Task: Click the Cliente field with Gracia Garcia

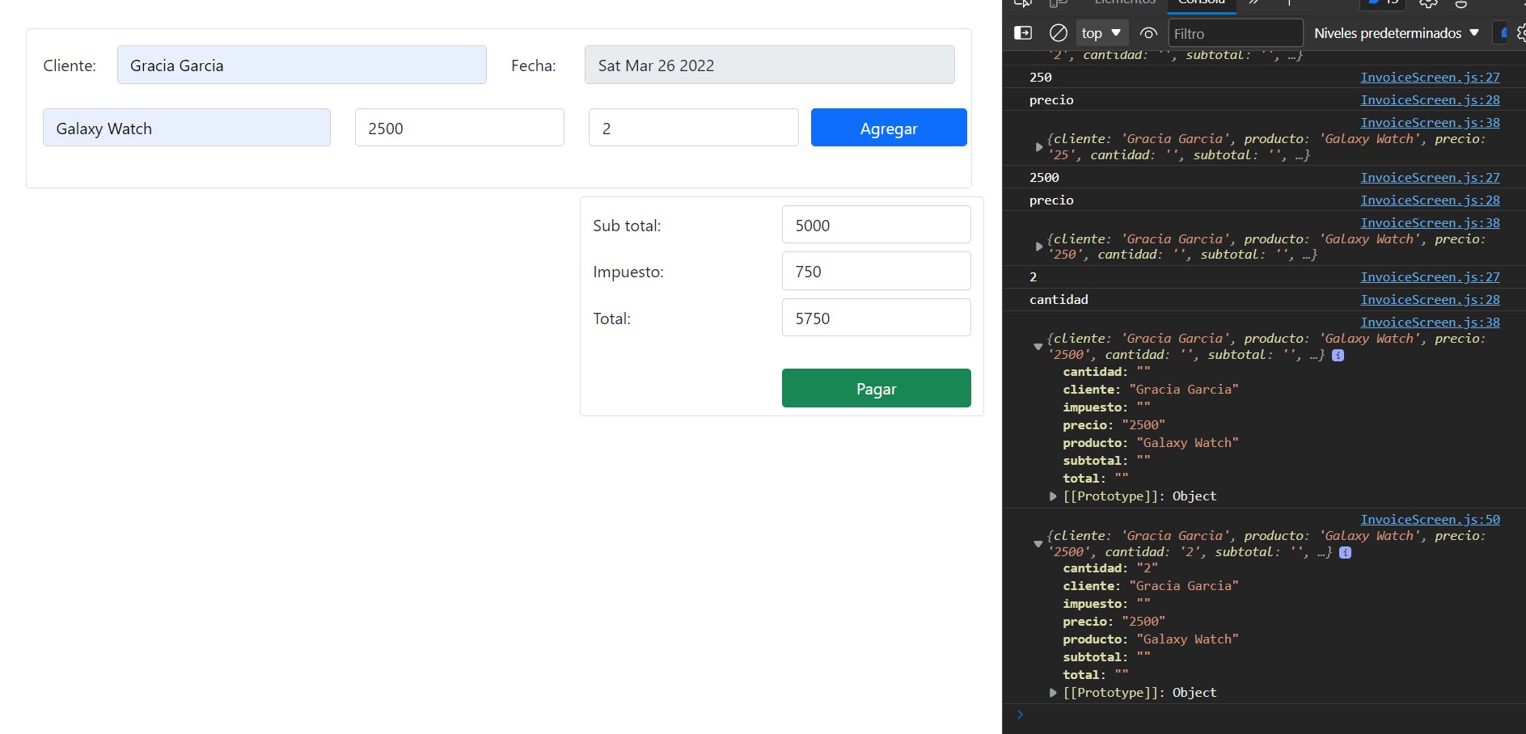Action: point(302,65)
